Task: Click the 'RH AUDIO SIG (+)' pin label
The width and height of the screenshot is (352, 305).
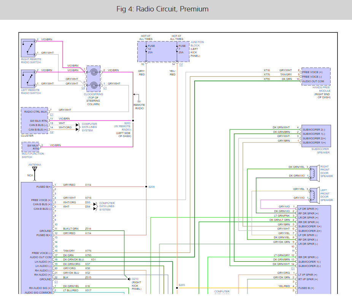Action: pyautogui.click(x=40, y=288)
